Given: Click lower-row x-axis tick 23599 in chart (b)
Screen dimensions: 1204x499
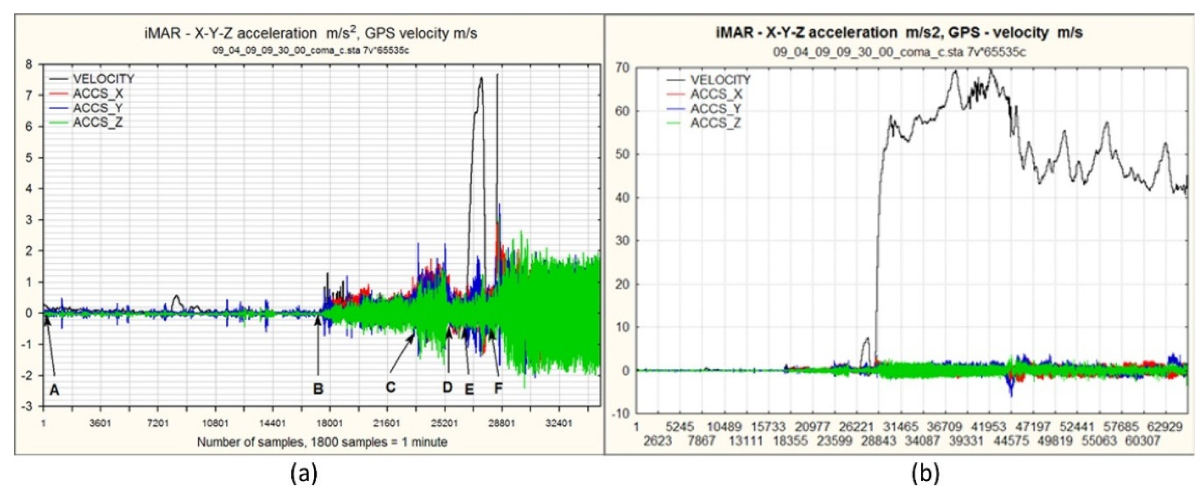Looking at the screenshot, I should [834, 440].
